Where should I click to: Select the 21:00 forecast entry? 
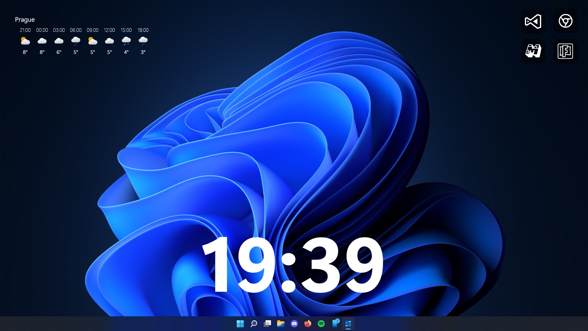tap(25, 41)
